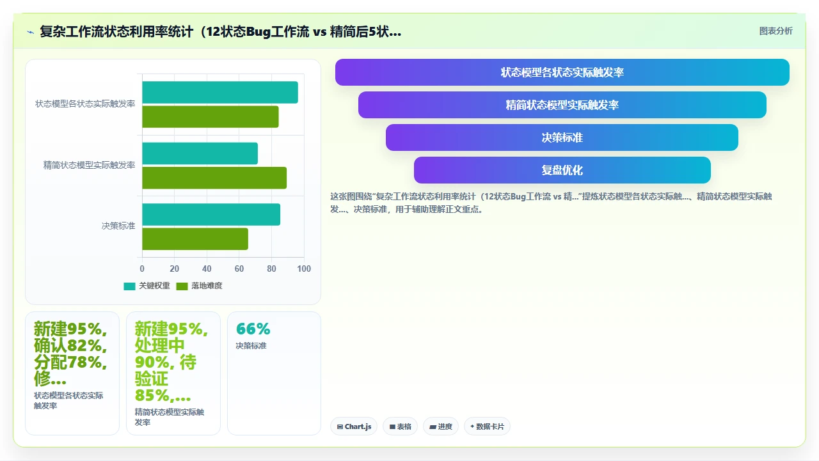Image resolution: width=819 pixels, height=461 pixels.
Task: Click the green bar for 状态模型各状态实际触发率
Action: 211,116
